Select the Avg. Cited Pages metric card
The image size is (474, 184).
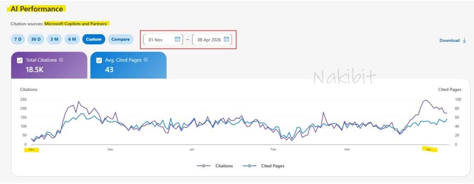coord(129,65)
